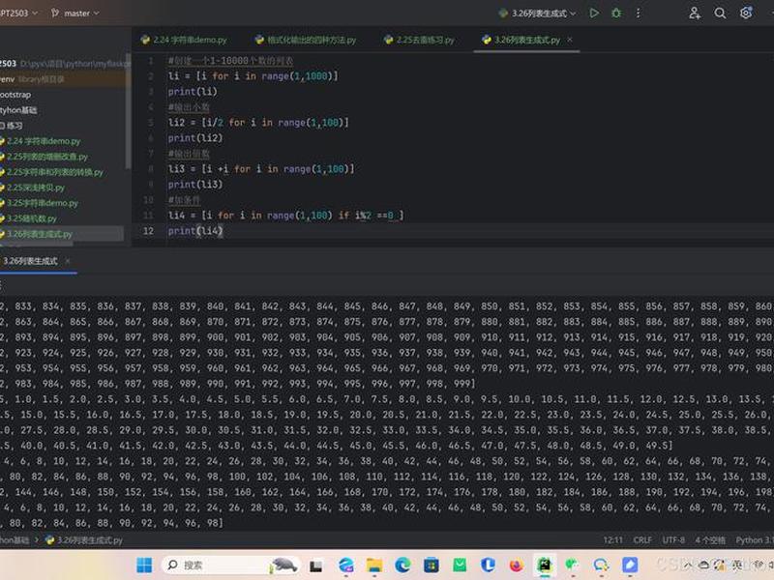Open PyCharm icon on the taskbar
Viewport: 774px width, 580px height.
point(545,565)
